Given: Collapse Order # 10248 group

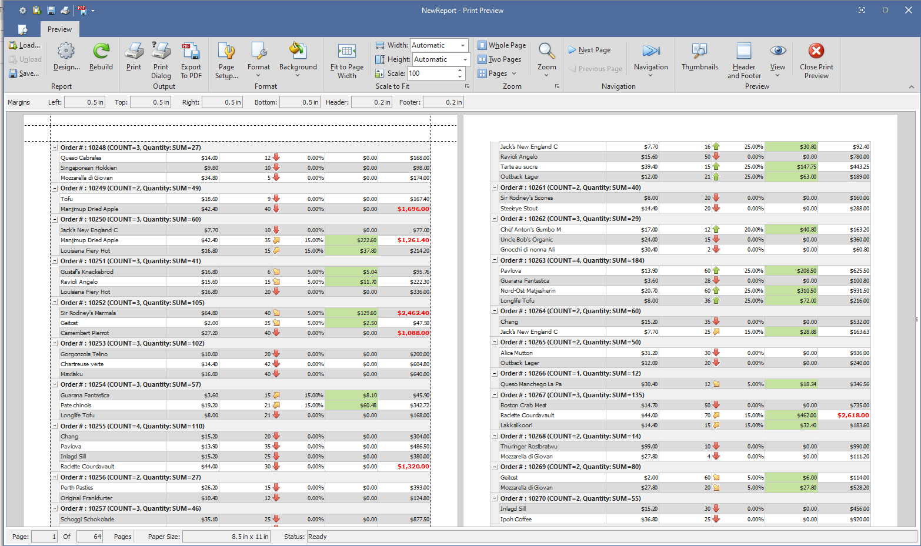Looking at the screenshot, I should (55, 148).
